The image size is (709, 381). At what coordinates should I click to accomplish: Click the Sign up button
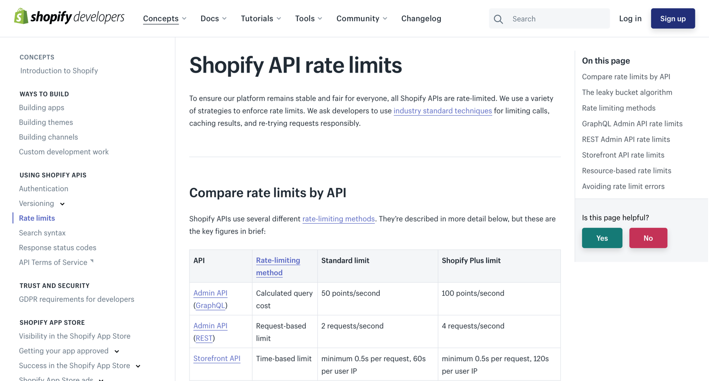coord(672,19)
